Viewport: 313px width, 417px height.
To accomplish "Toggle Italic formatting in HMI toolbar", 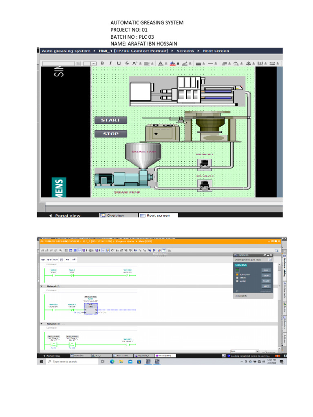I will click(x=110, y=63).
